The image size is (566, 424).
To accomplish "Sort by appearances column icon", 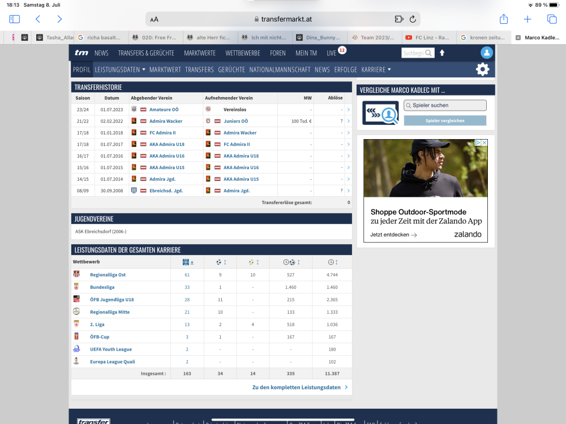I will tap(188, 262).
